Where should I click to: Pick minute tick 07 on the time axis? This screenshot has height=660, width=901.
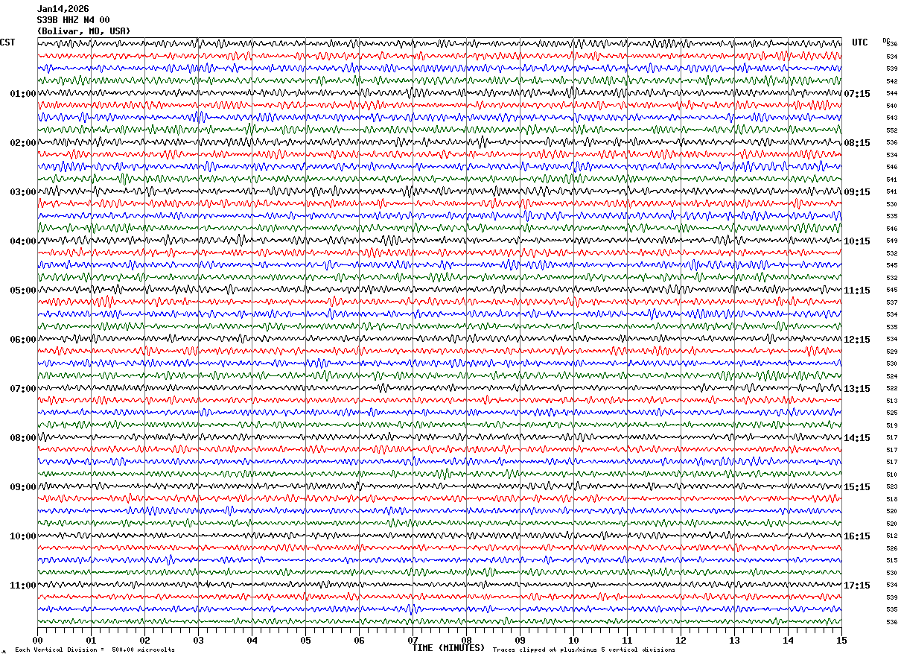[x=413, y=640]
